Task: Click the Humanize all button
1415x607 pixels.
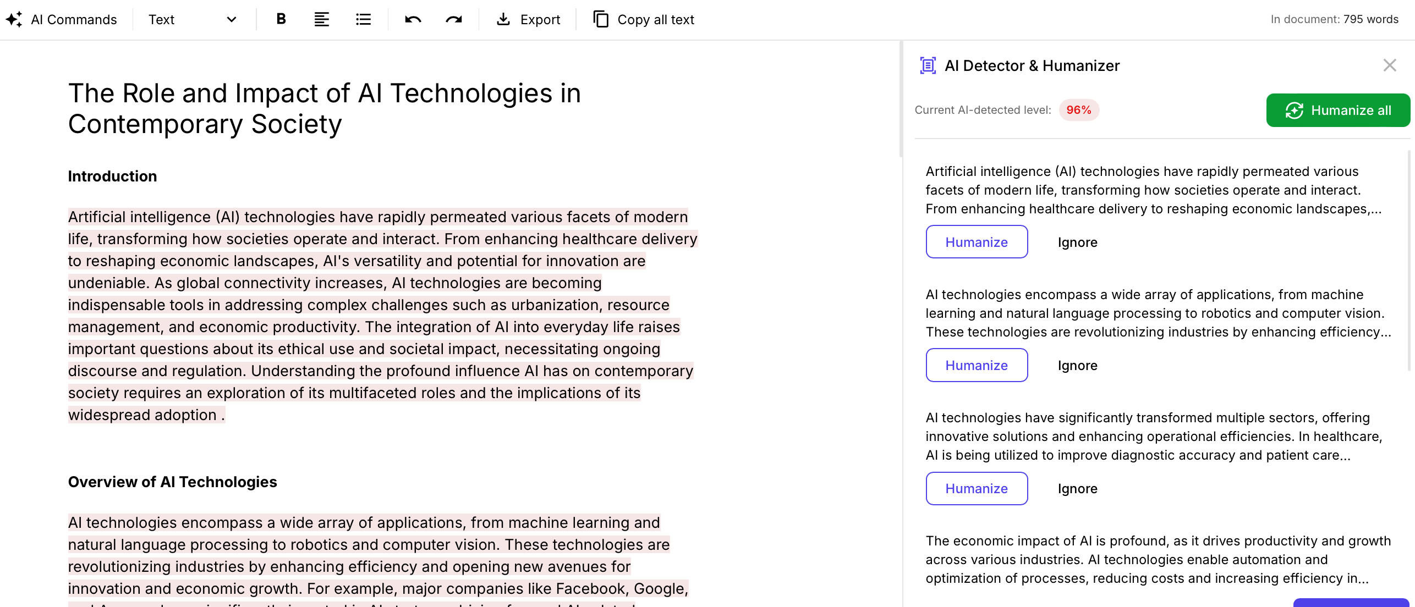Action: (x=1338, y=111)
